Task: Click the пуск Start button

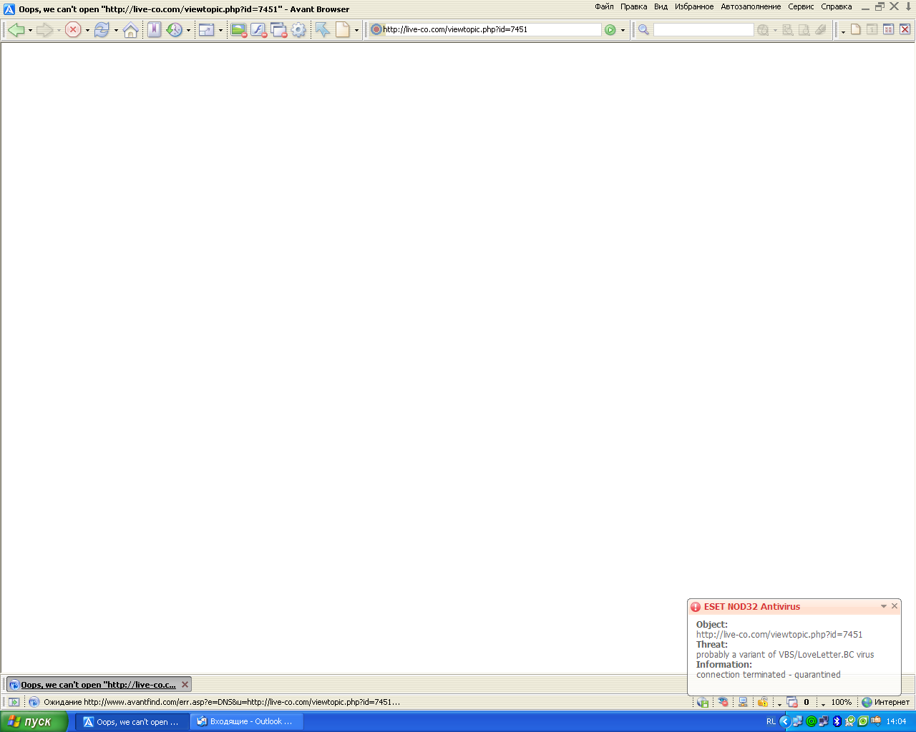Action: [x=33, y=722]
